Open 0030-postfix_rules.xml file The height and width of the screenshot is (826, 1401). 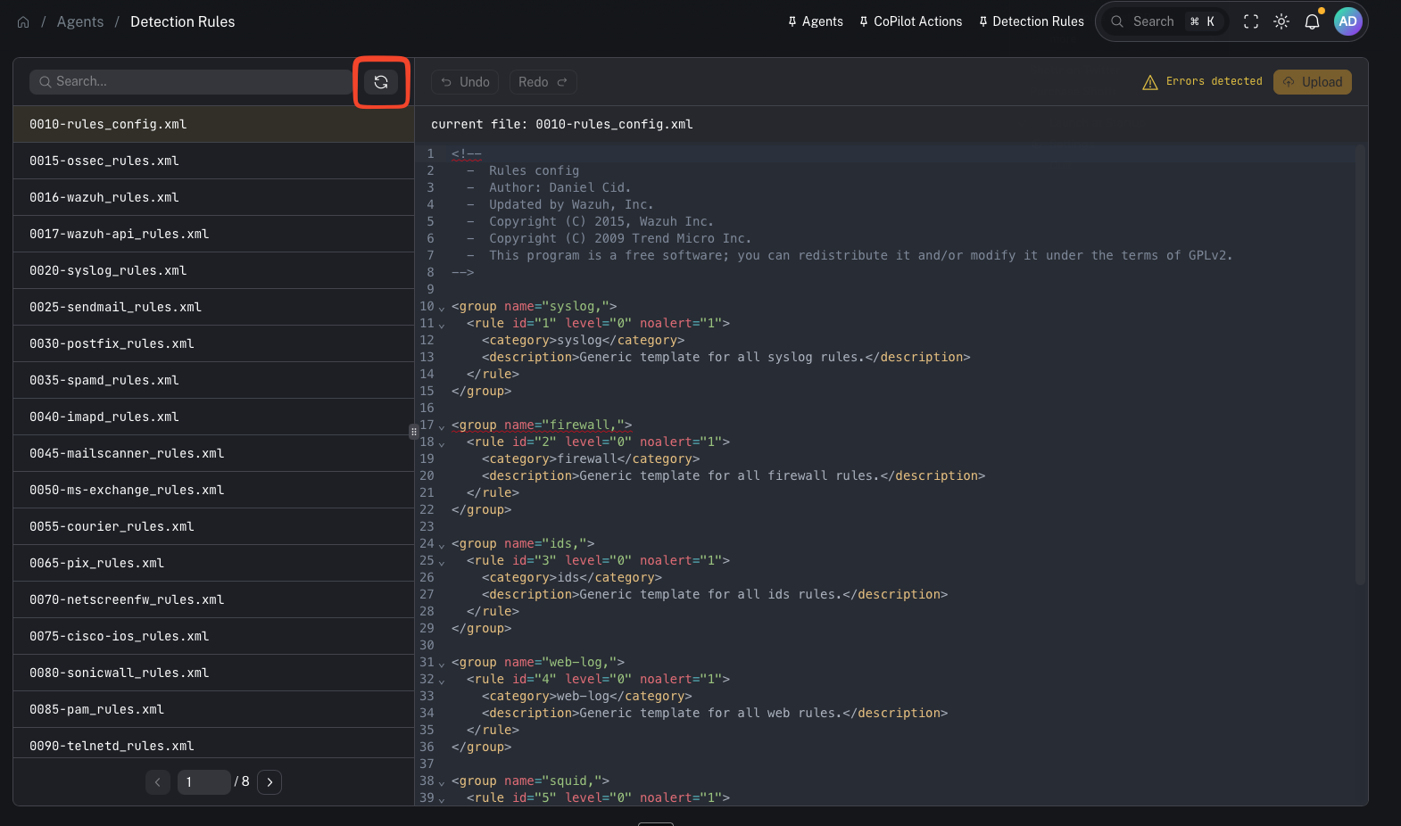(x=213, y=343)
